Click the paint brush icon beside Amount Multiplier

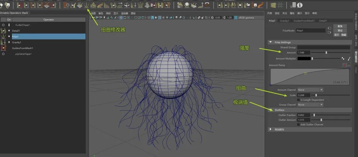(349, 58)
